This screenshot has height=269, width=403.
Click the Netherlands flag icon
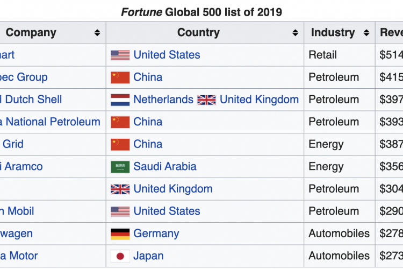click(120, 100)
